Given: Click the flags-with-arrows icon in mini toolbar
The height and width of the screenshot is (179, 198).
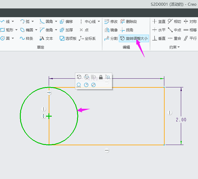Looking at the screenshot, I should pyautogui.click(x=86, y=77).
